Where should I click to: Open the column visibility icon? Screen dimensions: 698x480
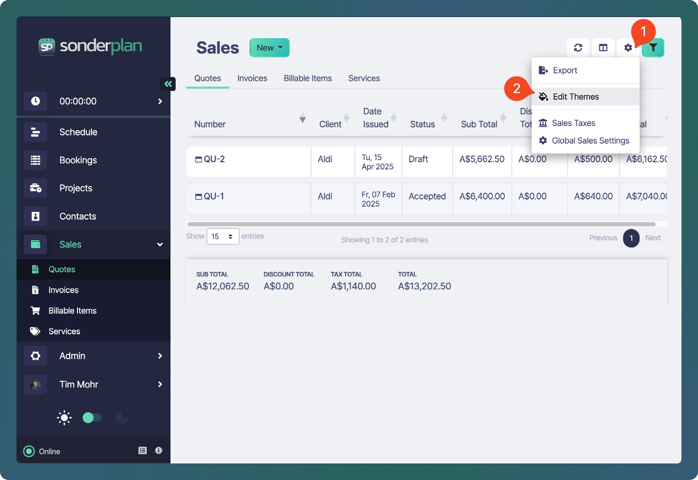[603, 48]
